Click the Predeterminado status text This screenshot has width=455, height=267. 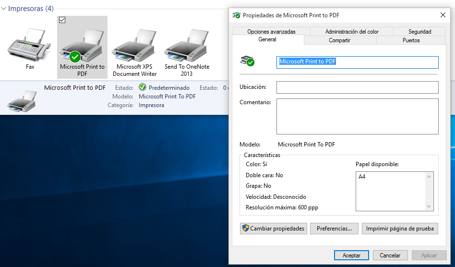point(169,88)
